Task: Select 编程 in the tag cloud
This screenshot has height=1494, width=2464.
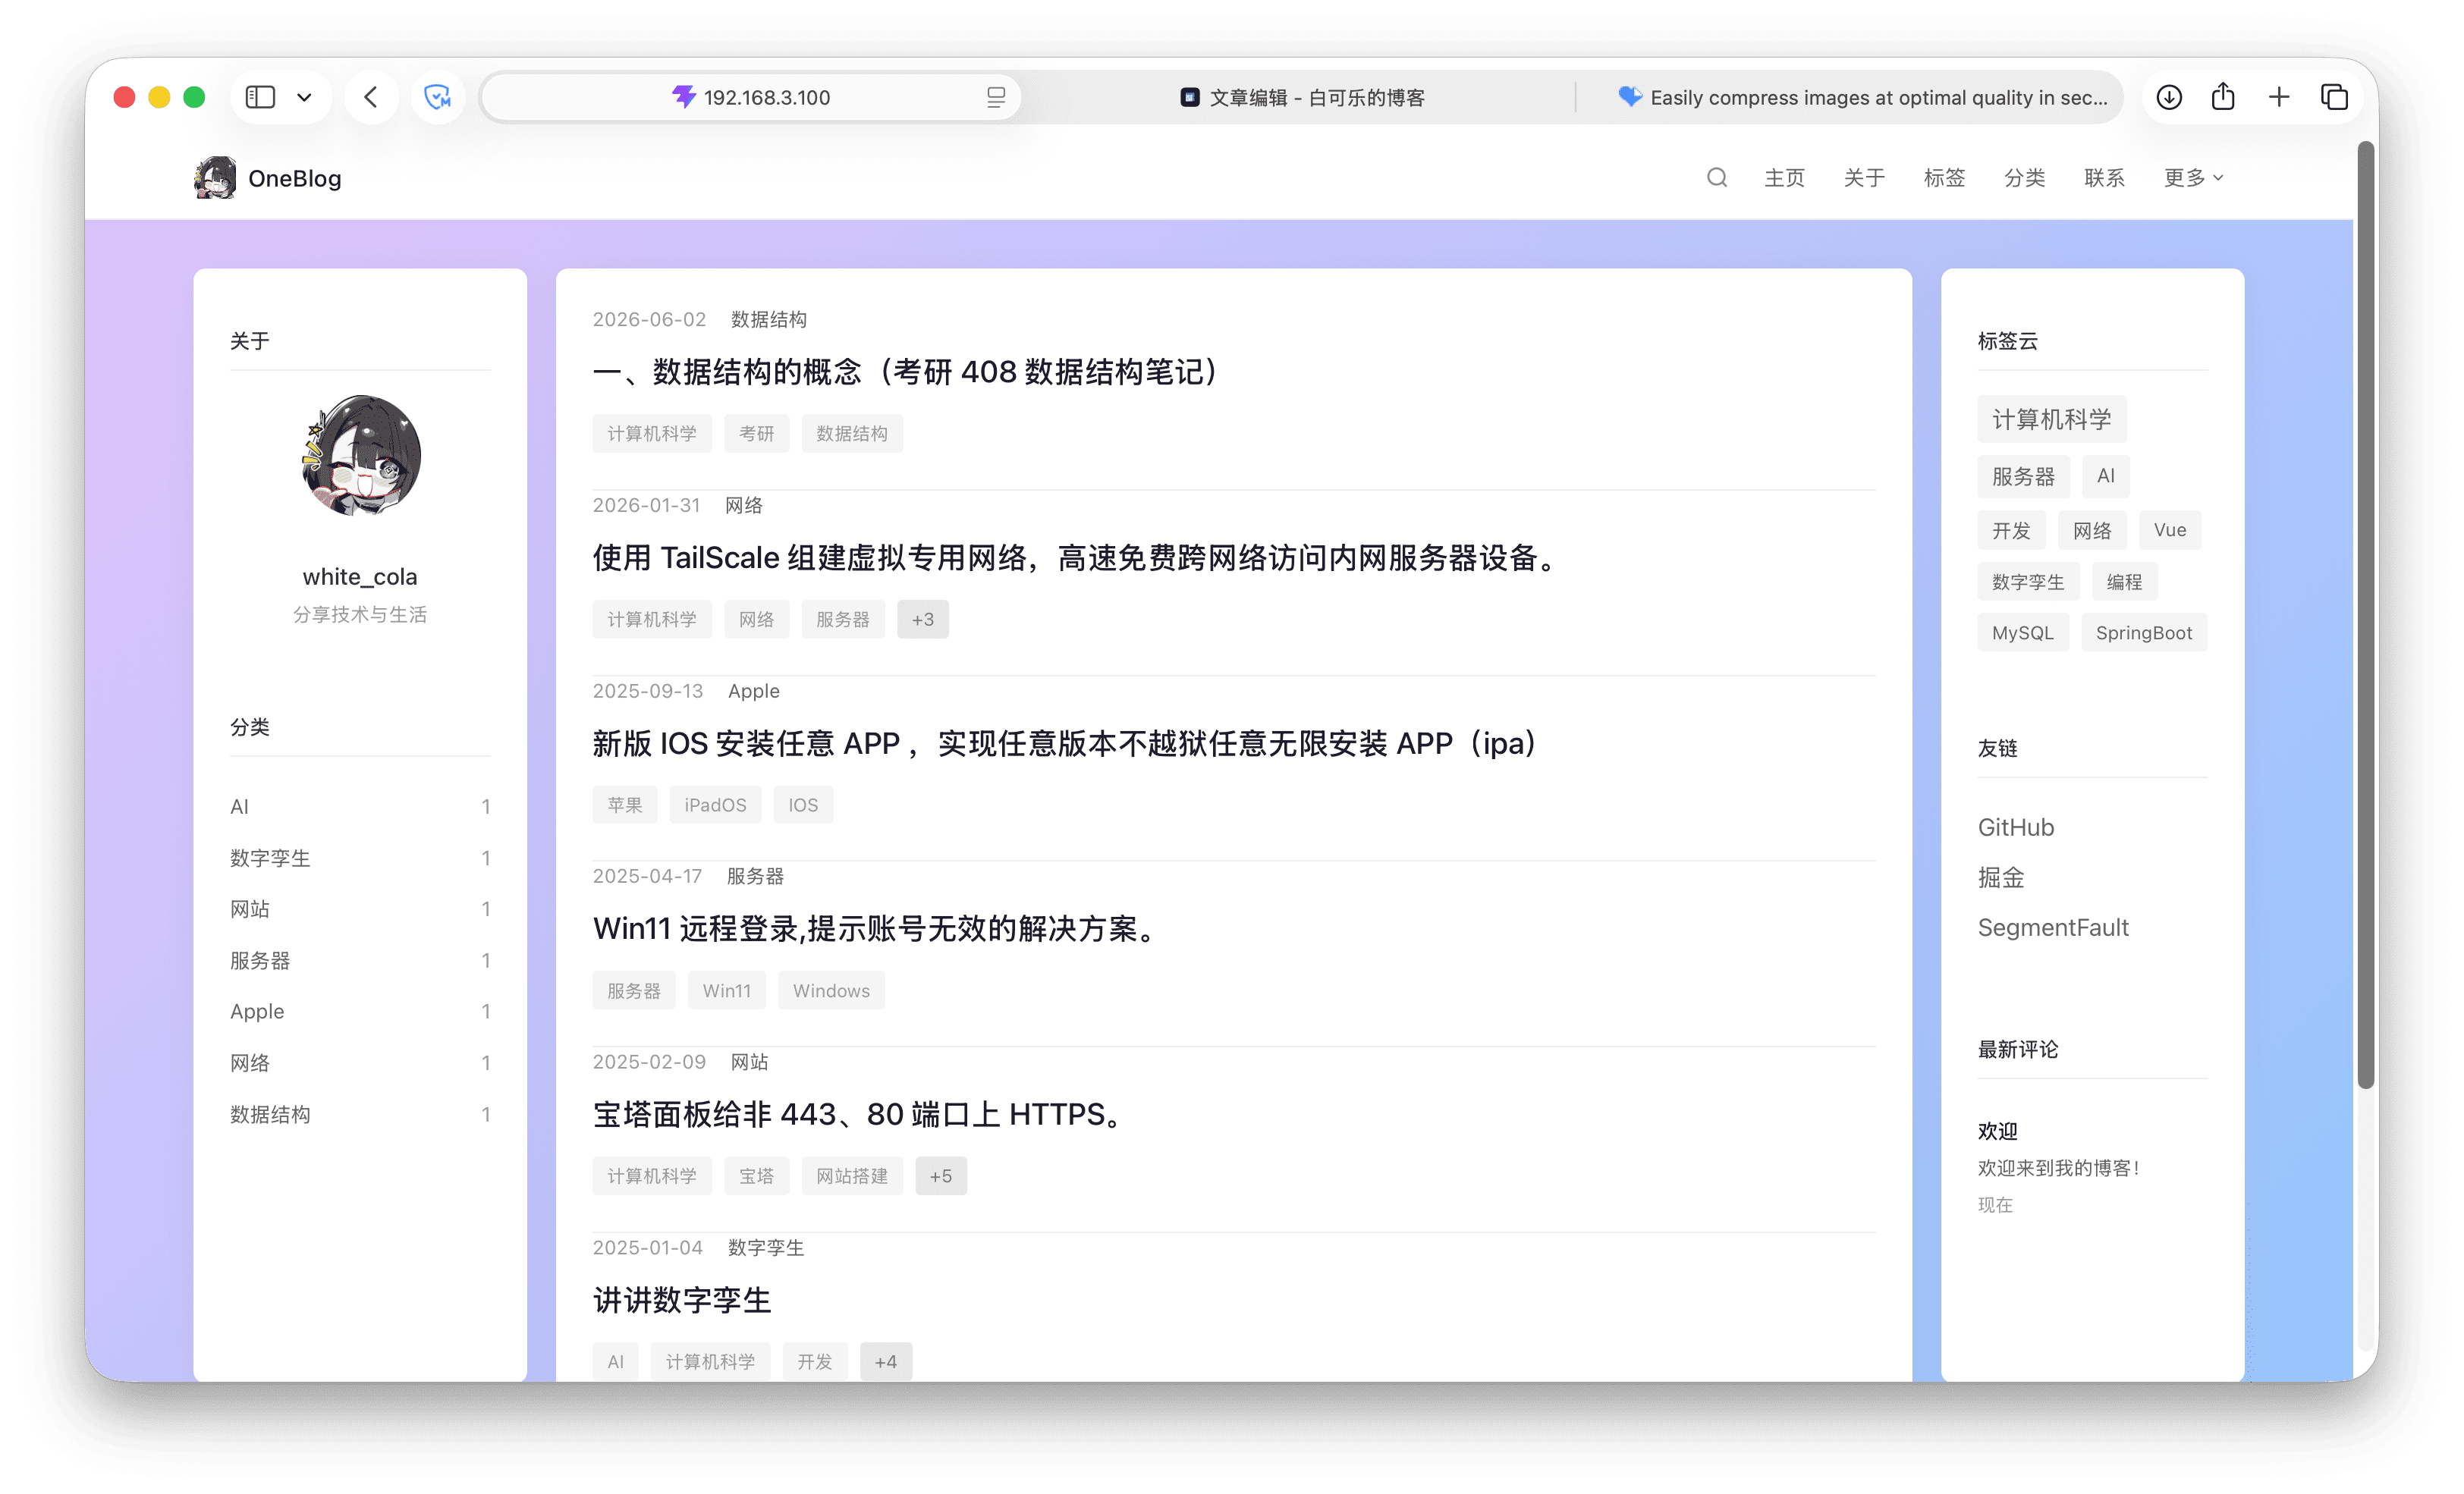Action: pos(2125,582)
